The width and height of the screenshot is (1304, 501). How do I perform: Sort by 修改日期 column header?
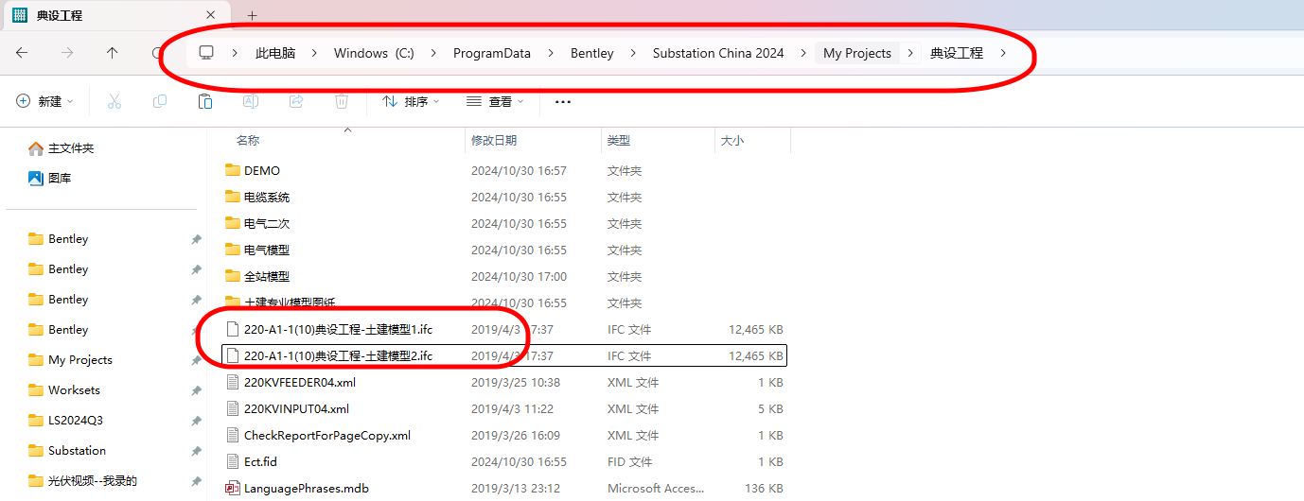click(x=494, y=140)
